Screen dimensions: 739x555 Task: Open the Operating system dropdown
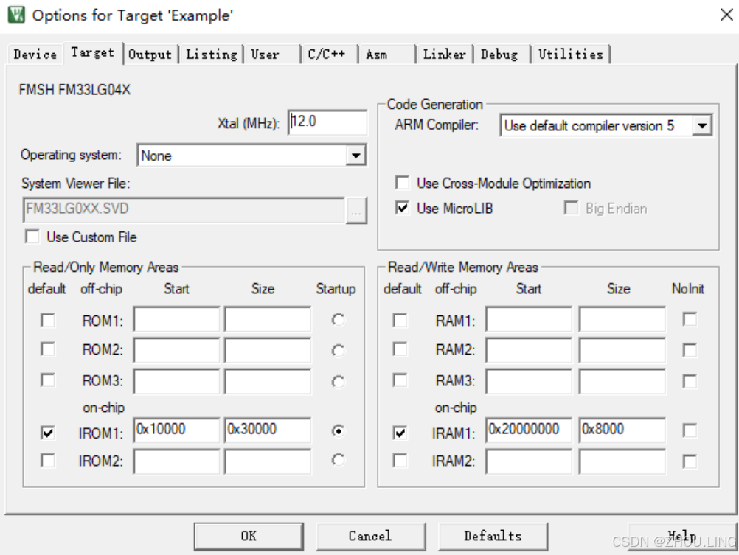(251, 156)
